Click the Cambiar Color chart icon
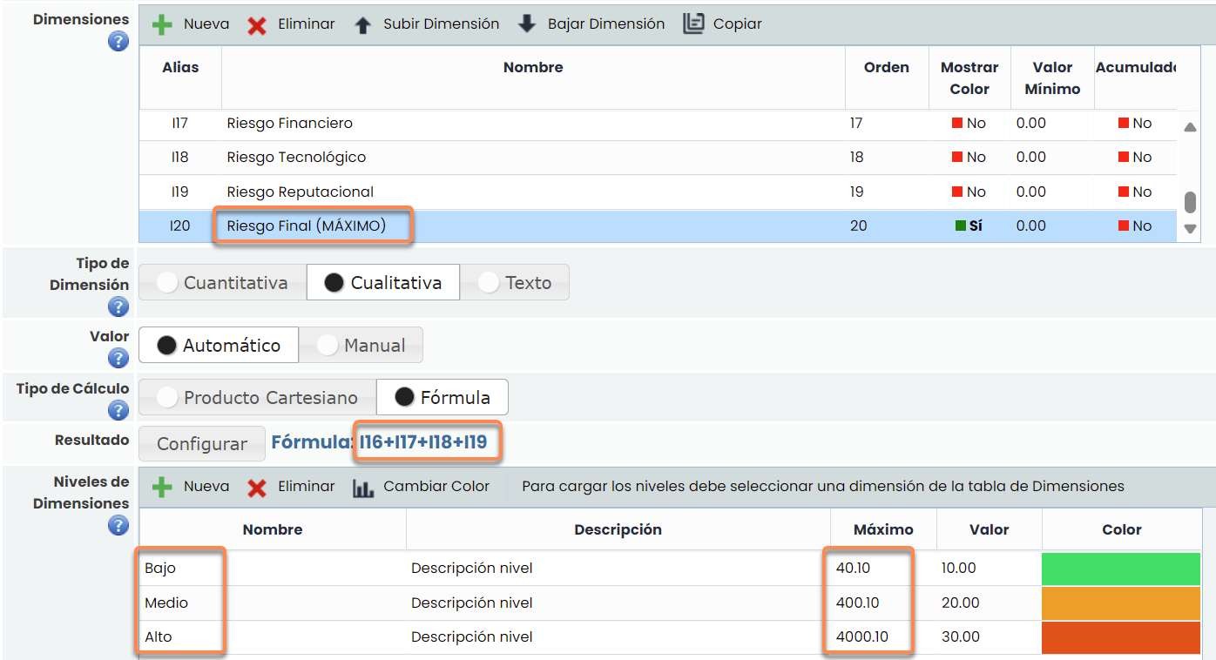This screenshot has width=1216, height=660. [x=363, y=488]
